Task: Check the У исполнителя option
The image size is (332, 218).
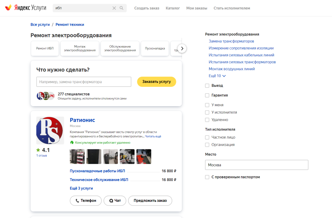Action: pos(207,112)
